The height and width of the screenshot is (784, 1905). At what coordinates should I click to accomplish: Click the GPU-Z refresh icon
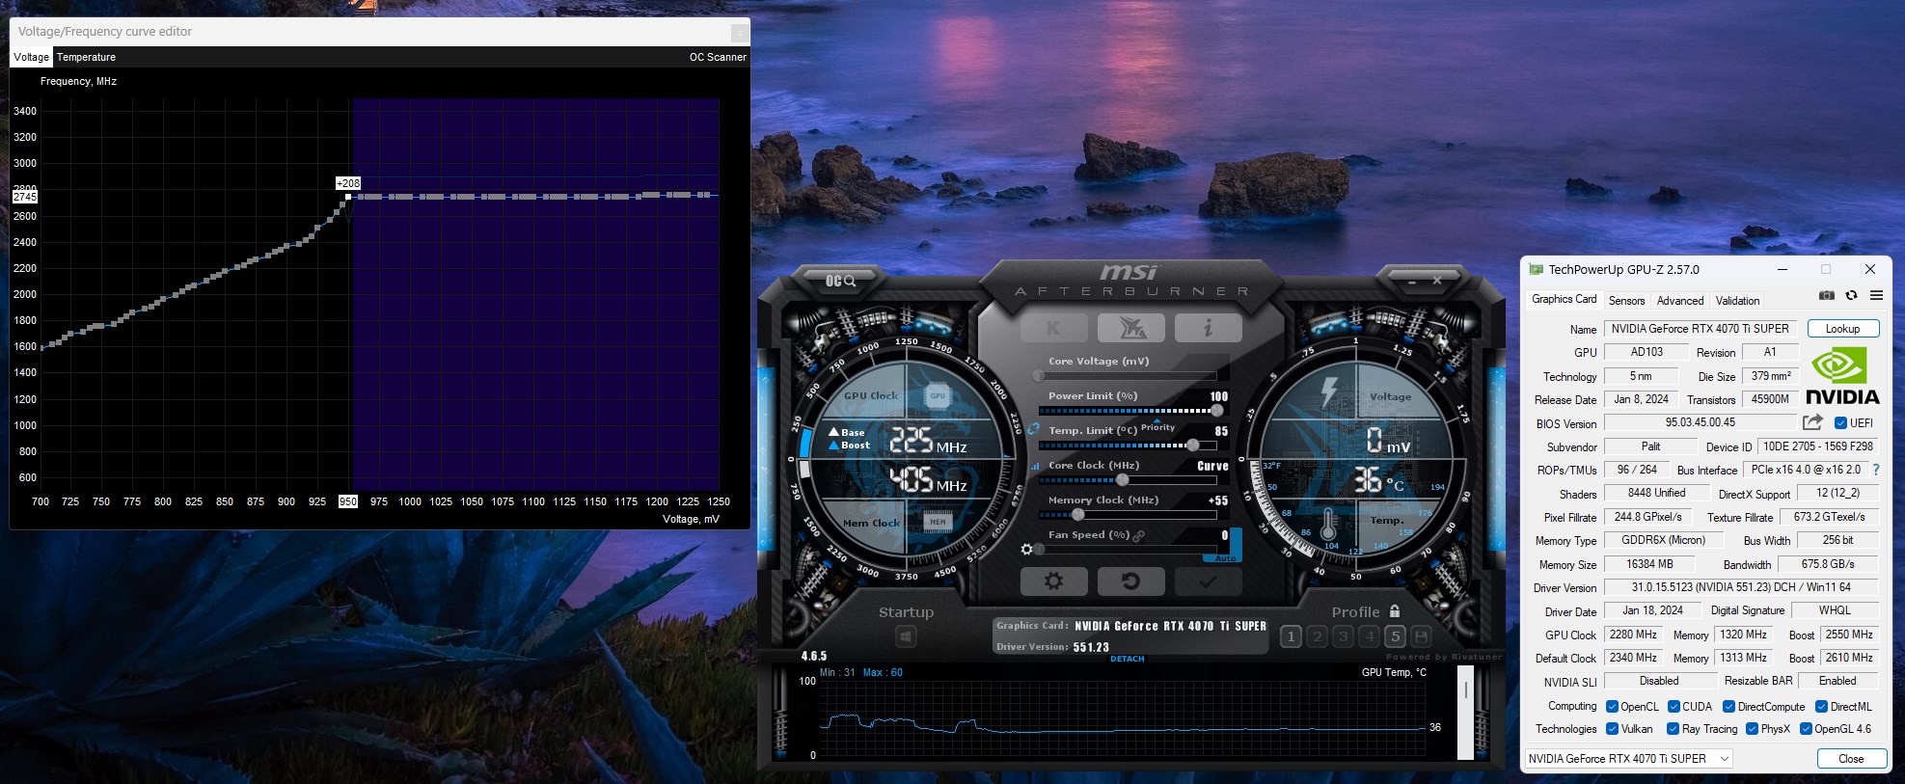(x=1851, y=295)
